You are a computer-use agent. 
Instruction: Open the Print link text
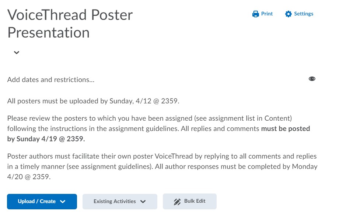(x=267, y=14)
